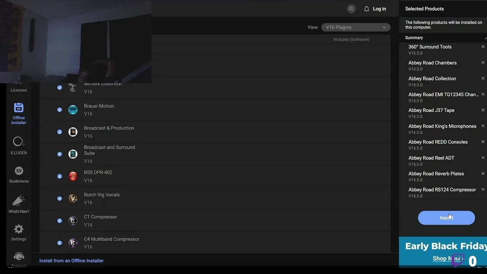Collapse the Summary section chevron
Image resolution: width=487 pixels, height=274 pixels.
(x=485, y=38)
